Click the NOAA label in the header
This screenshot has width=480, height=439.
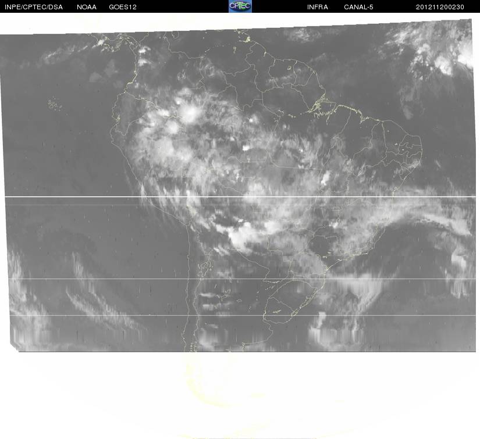click(87, 7)
